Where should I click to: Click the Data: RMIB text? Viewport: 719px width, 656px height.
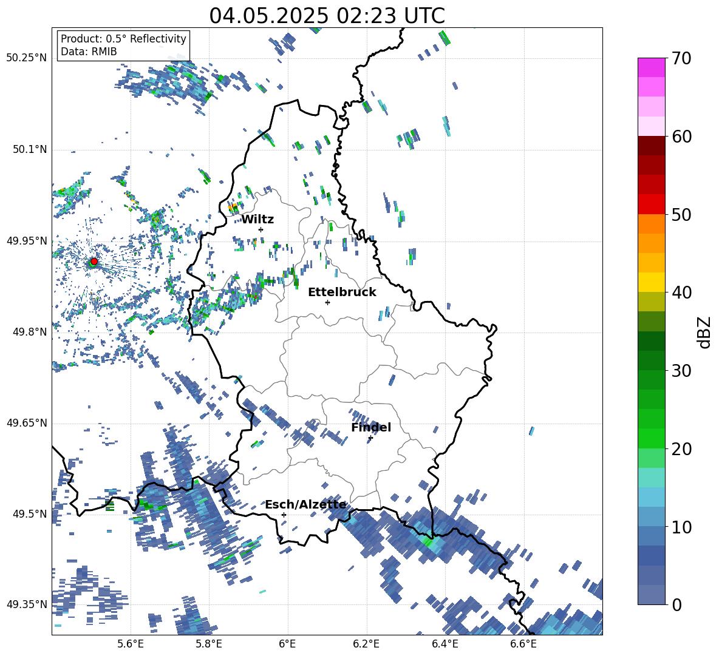click(x=89, y=52)
